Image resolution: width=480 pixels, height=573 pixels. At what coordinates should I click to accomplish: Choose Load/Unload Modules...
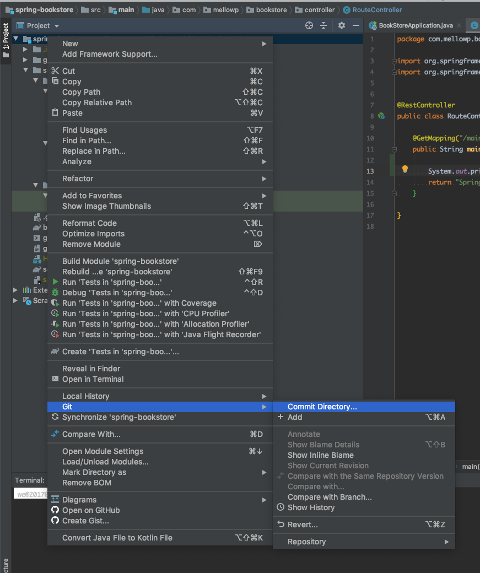click(105, 462)
